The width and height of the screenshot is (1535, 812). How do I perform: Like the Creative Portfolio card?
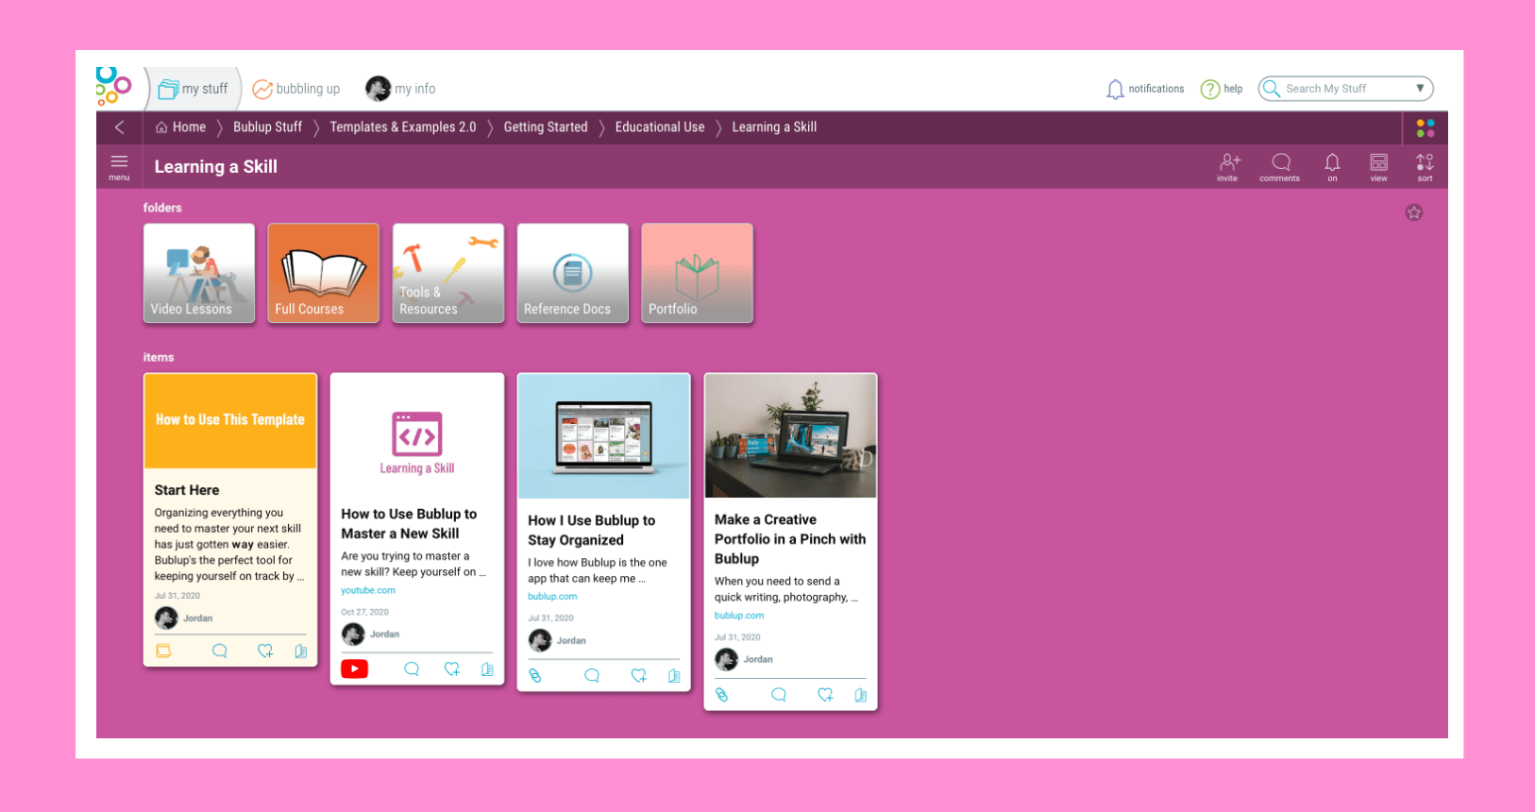[826, 694]
